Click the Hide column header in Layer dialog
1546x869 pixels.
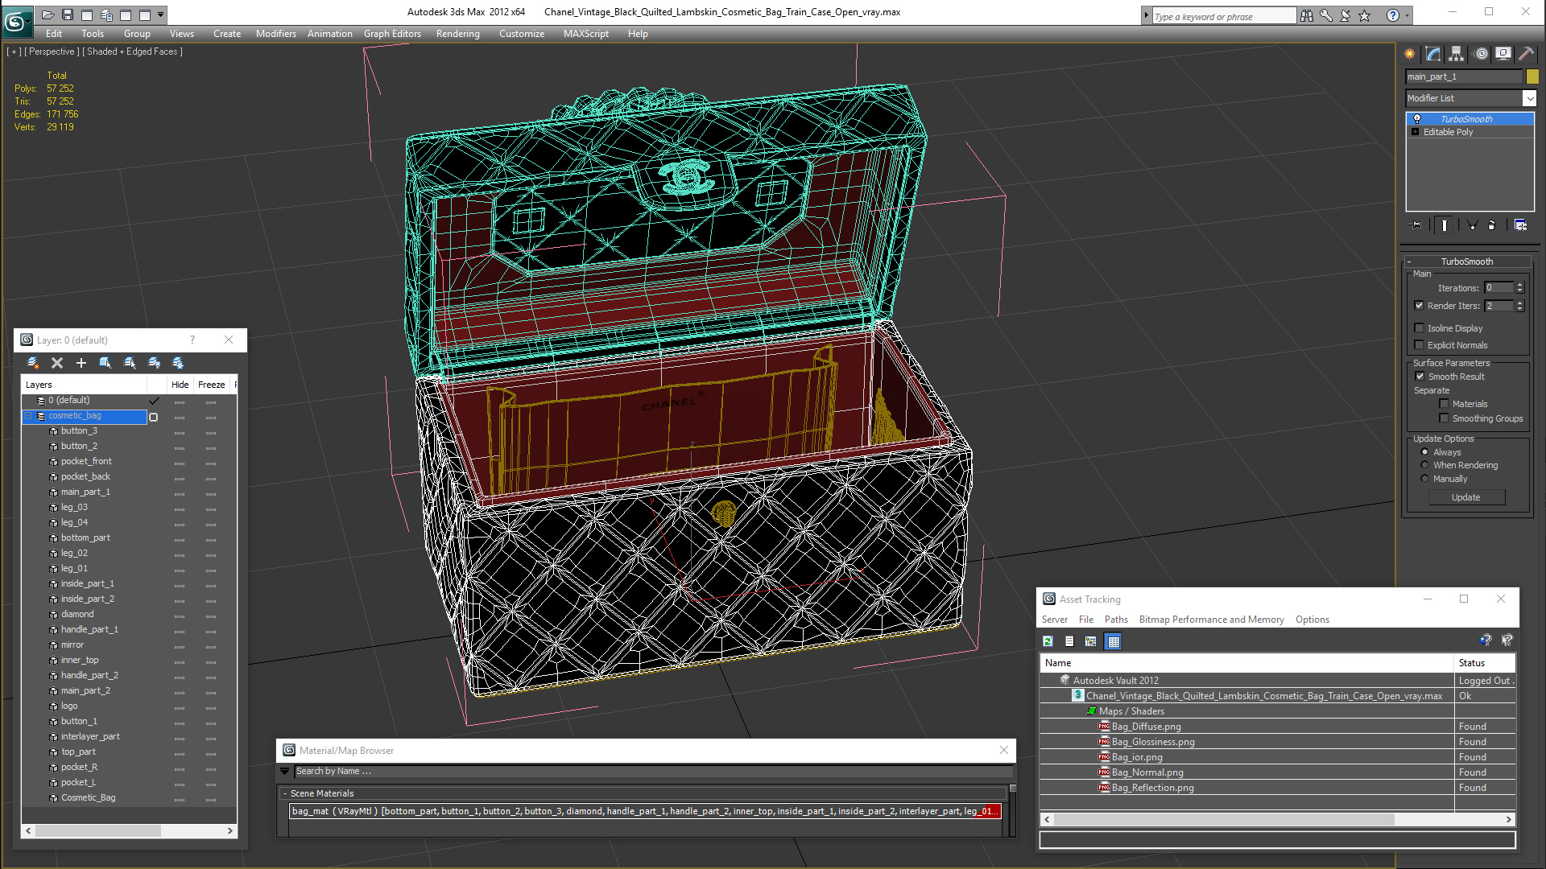pos(180,385)
